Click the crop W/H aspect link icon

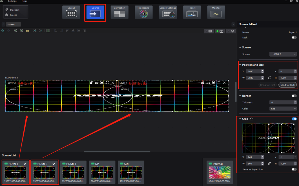pyautogui.click(x=269, y=163)
